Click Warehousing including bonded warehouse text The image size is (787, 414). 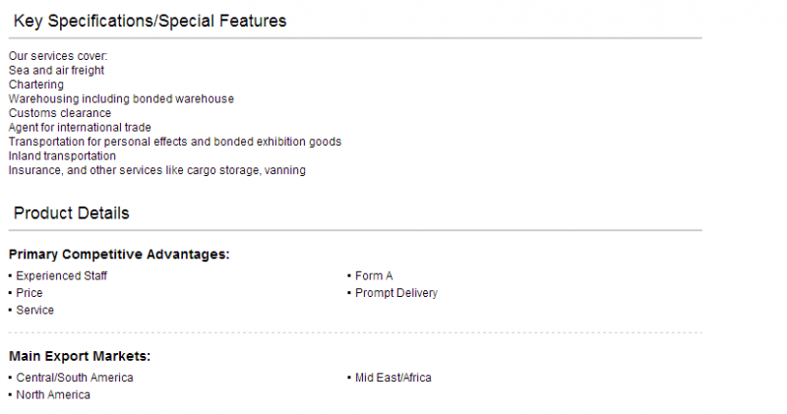pyautogui.click(x=121, y=99)
